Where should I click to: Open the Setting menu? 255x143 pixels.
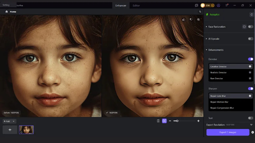[x=6, y=5]
